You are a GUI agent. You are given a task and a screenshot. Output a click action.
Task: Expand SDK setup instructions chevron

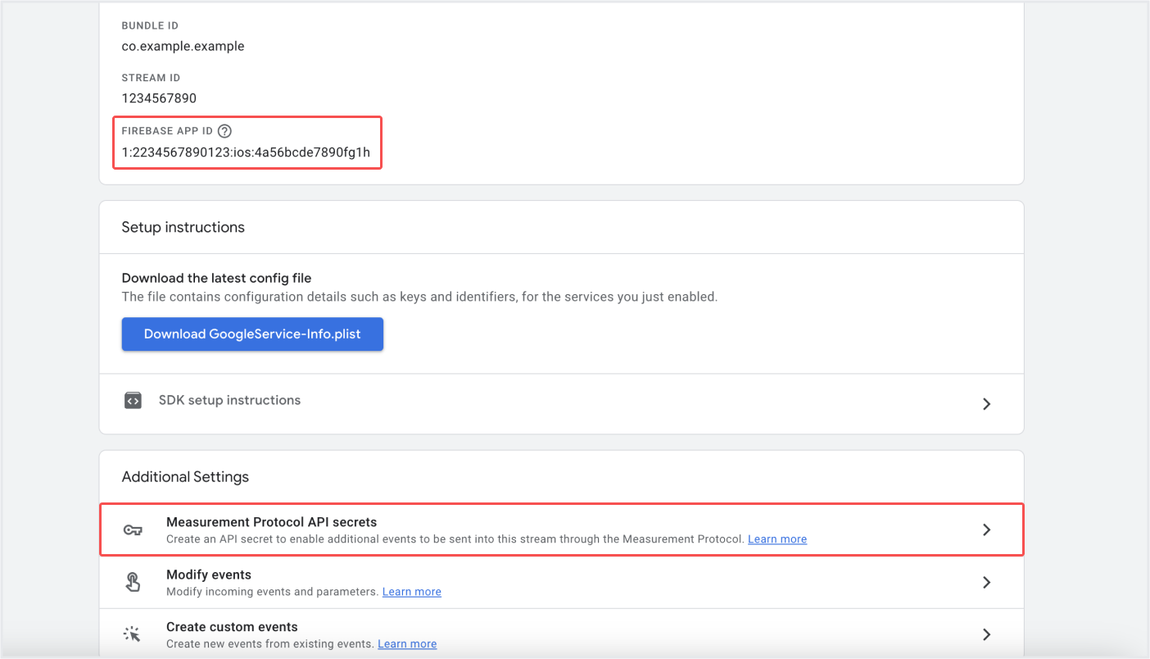(987, 404)
